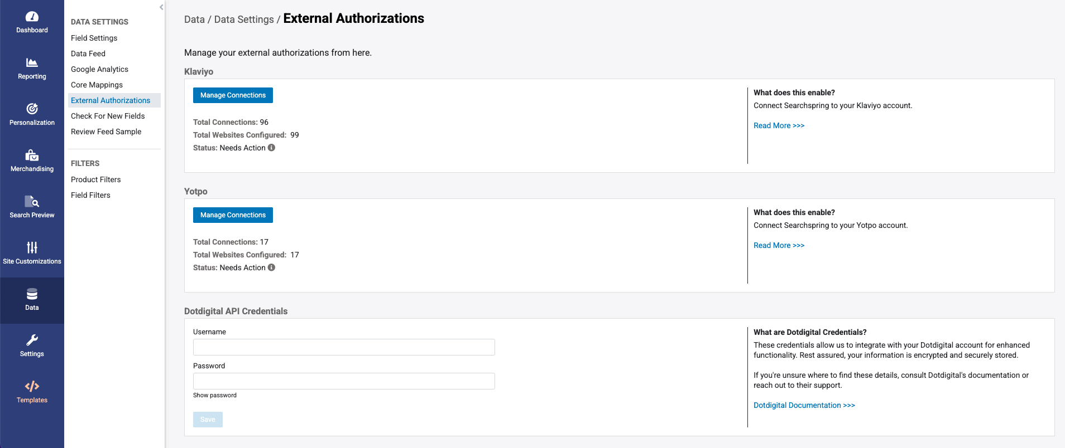
Task: Click the Klaviyo status info icon
Action: coord(272,148)
